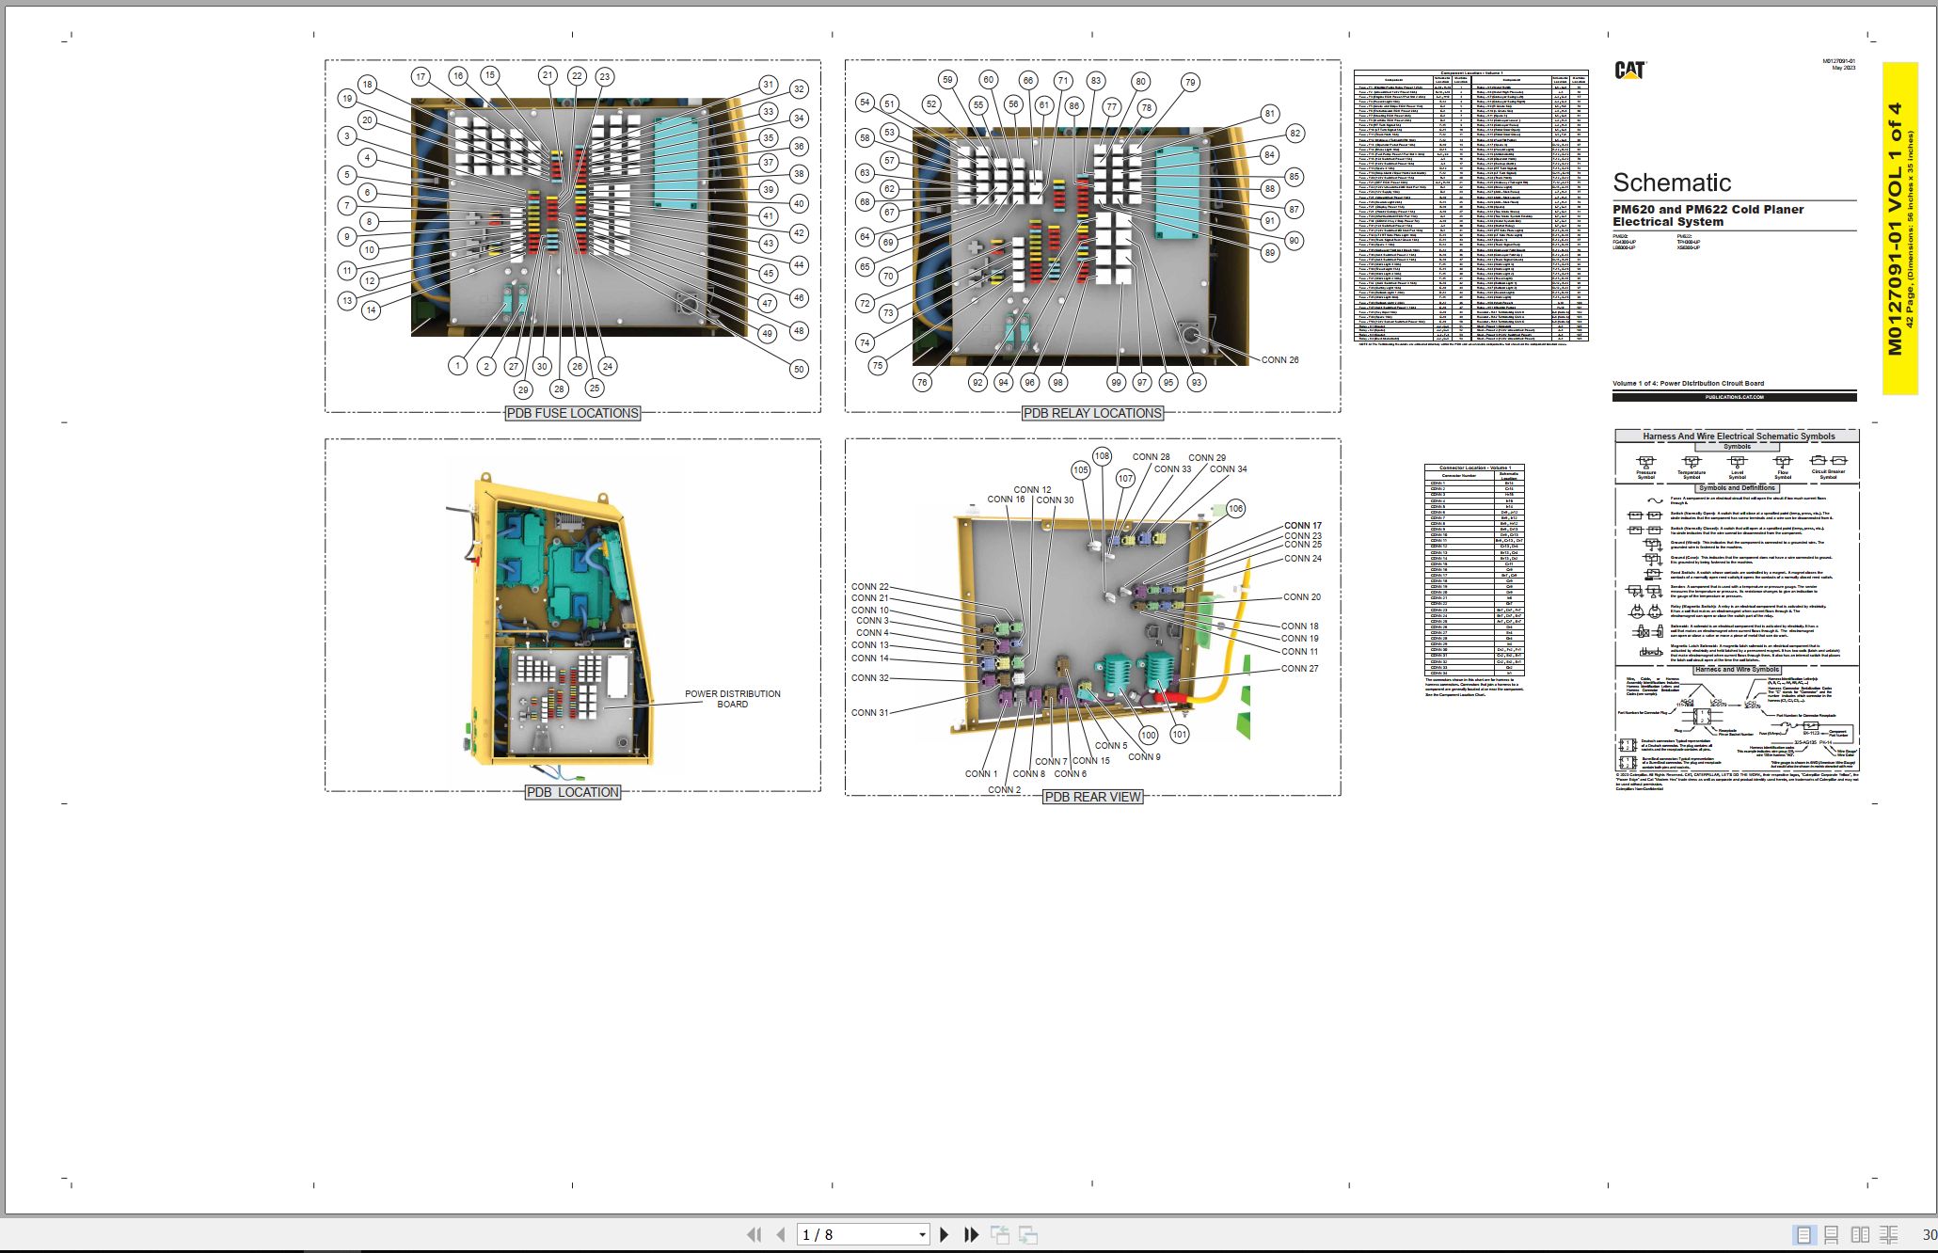Click the PUBLICATIONS.CAT.COM link bar
This screenshot has height=1253, width=1938.
click(1734, 397)
